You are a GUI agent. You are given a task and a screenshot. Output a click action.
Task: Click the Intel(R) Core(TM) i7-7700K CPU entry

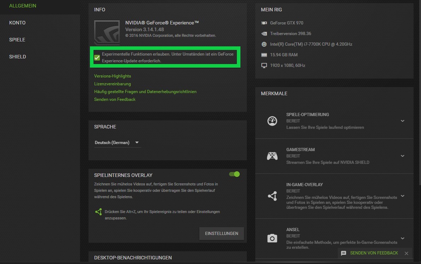(311, 44)
